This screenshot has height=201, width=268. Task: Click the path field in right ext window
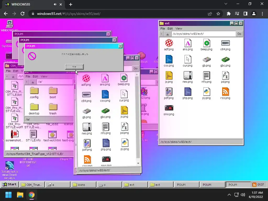click(x=203, y=34)
